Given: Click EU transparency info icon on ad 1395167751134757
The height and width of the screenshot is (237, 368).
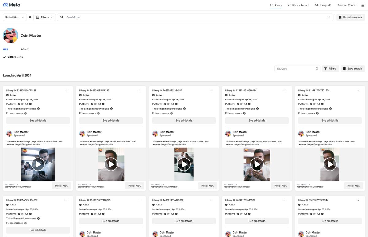Looking at the screenshot, I should point(25,223).
